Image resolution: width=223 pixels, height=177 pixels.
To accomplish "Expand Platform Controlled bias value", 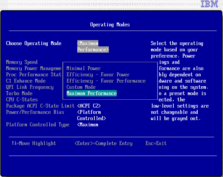I will [91, 115].
